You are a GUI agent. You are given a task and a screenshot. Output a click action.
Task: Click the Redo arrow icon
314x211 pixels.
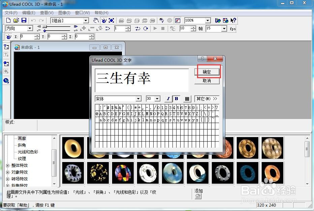click(x=41, y=21)
